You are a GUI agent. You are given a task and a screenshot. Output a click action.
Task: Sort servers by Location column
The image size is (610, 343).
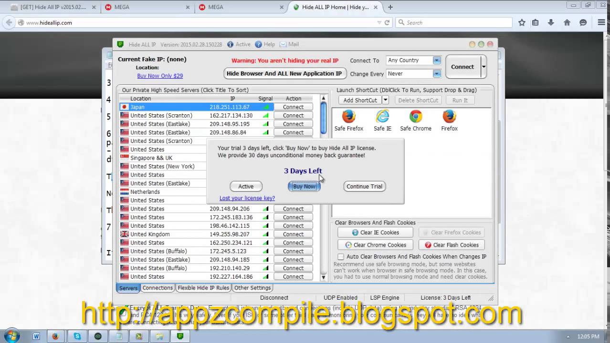click(x=140, y=99)
